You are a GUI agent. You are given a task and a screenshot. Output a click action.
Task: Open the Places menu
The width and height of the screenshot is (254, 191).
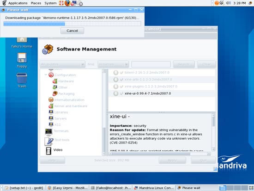pos(36,3)
